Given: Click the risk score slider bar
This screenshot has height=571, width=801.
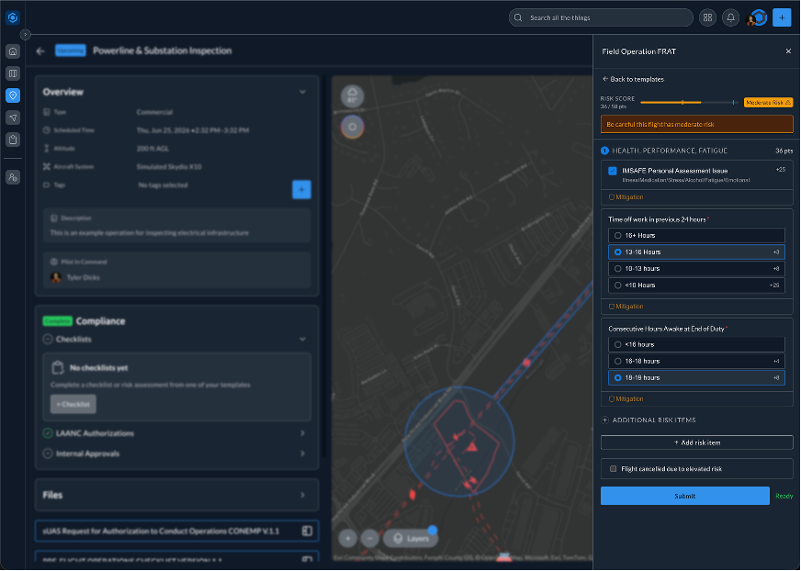Looking at the screenshot, I should [x=689, y=103].
